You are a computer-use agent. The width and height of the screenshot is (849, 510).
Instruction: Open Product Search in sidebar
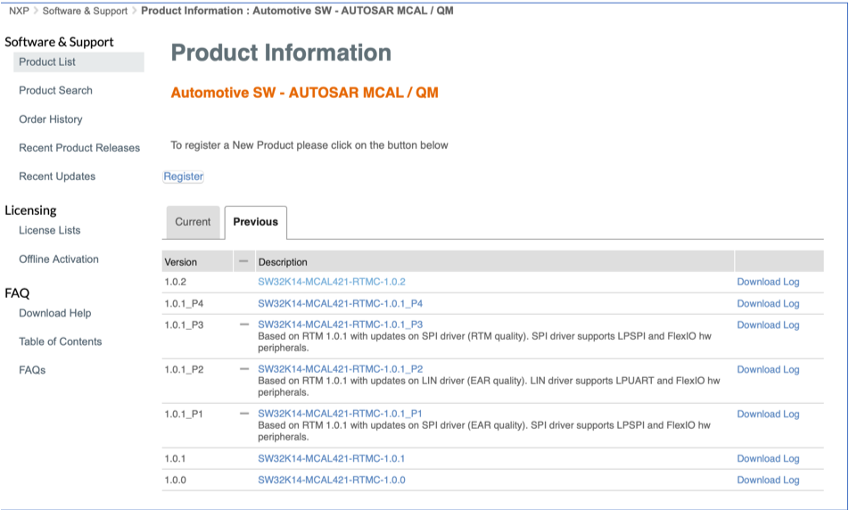click(55, 91)
